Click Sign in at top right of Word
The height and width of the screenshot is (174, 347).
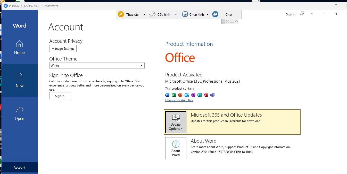click(291, 14)
